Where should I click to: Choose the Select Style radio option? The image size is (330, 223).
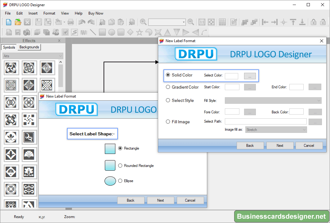click(168, 100)
